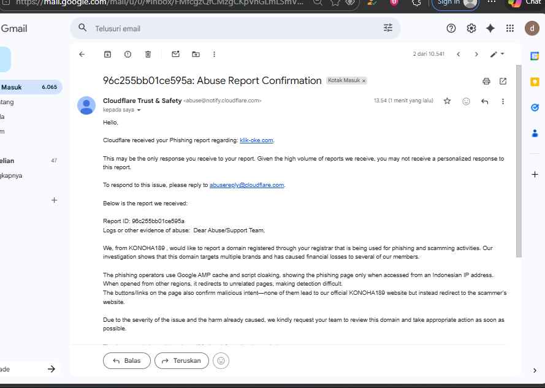Click the abusereply@cloudflare.com link
This screenshot has width=545, height=388.
click(x=247, y=185)
